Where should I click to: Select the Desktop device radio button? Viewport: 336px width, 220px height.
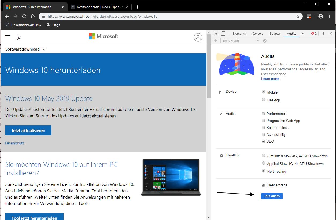tap(264, 100)
